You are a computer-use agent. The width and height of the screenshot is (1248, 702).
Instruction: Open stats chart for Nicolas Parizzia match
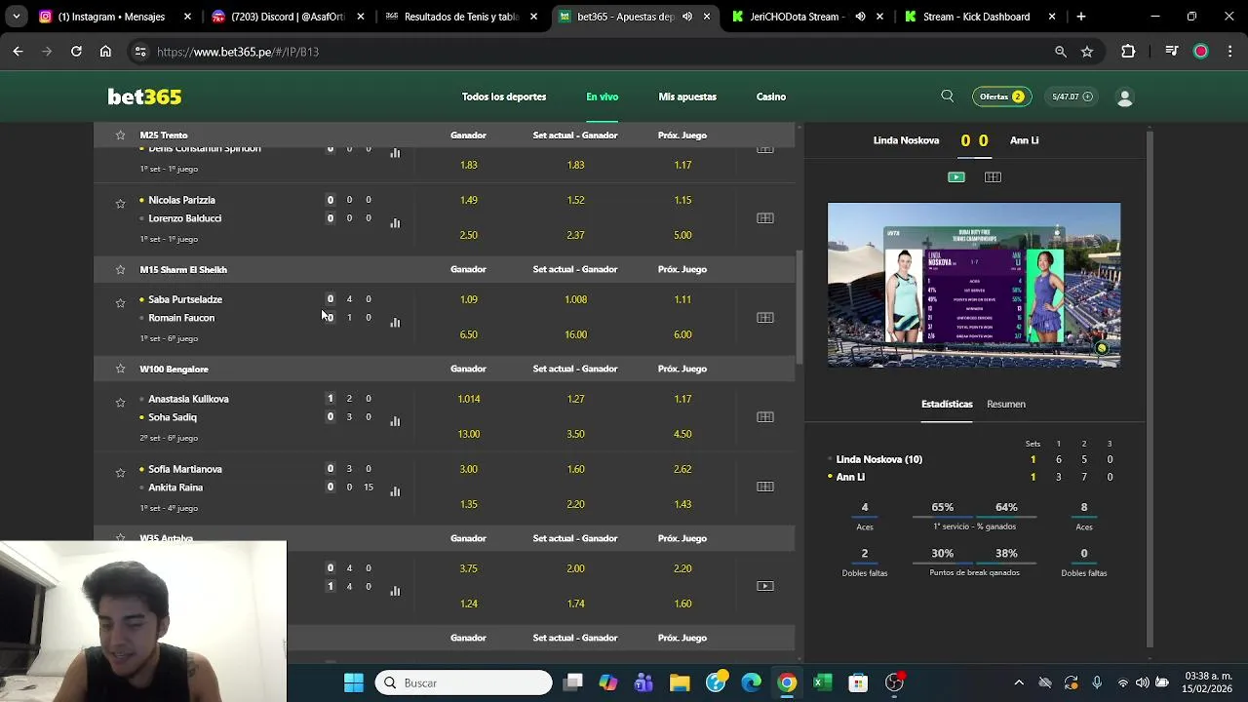[395, 223]
